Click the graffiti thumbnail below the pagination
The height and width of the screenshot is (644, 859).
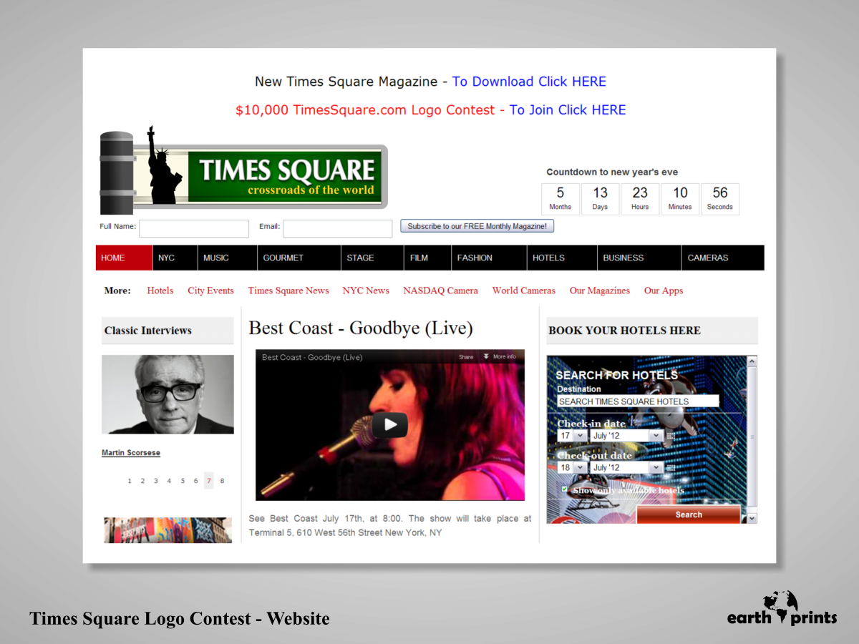pos(168,530)
